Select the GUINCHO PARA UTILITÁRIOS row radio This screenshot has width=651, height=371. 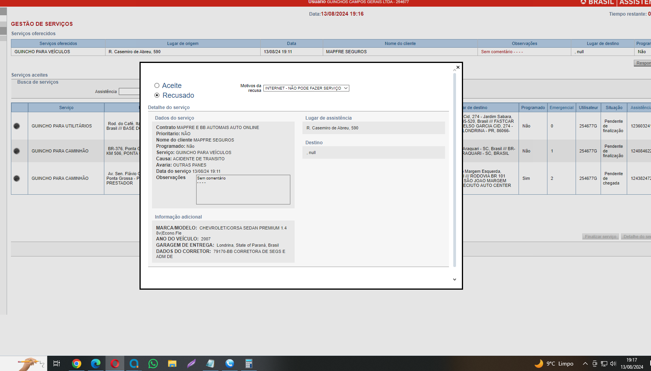[16, 126]
